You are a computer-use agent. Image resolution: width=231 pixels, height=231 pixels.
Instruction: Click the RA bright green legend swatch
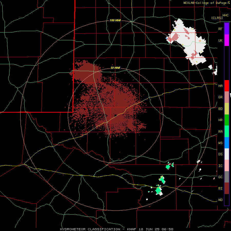(227, 131)
